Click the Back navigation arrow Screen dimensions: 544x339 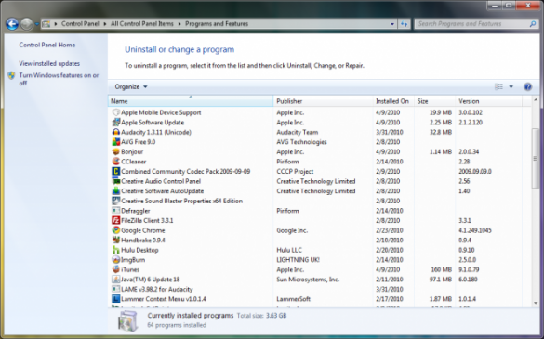coord(12,24)
